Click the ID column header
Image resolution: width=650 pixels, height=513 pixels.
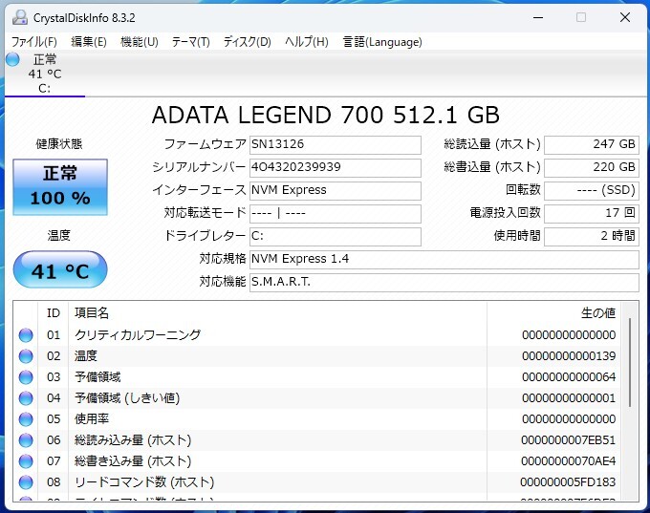tap(54, 312)
